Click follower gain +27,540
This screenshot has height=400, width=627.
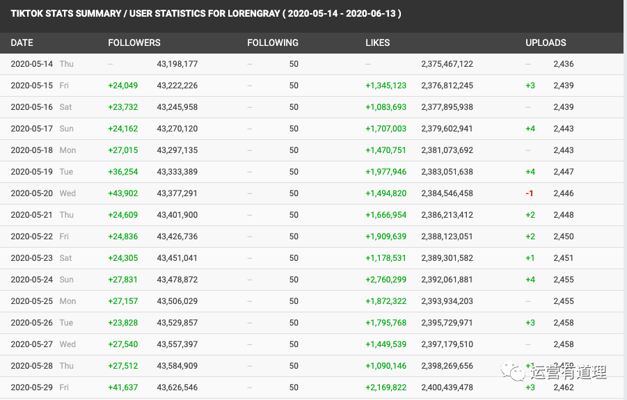122,344
